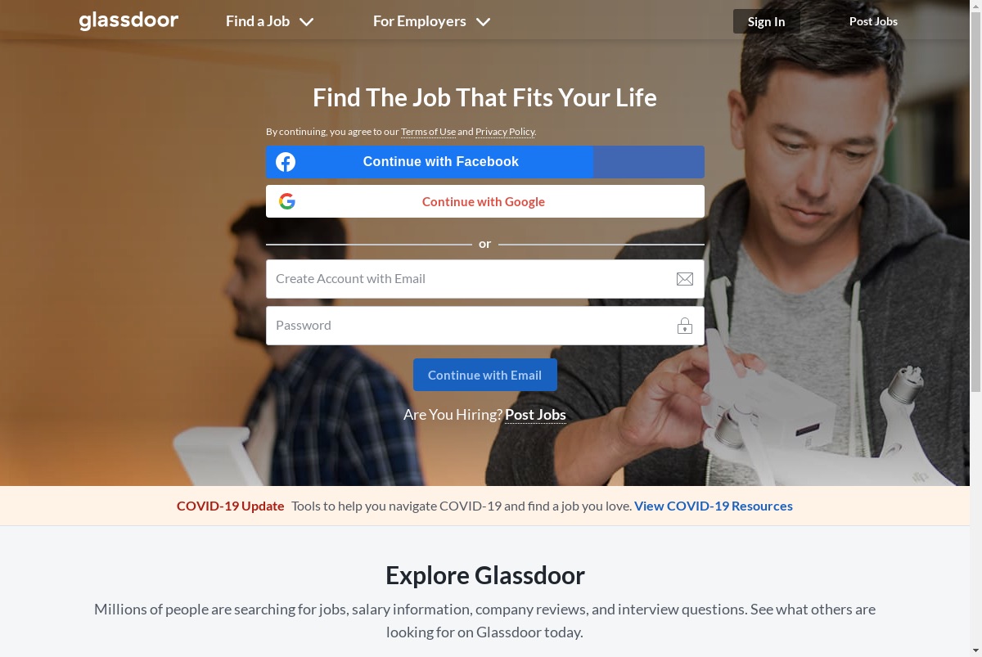
Task: Focus the Password field
Action: 485,326
